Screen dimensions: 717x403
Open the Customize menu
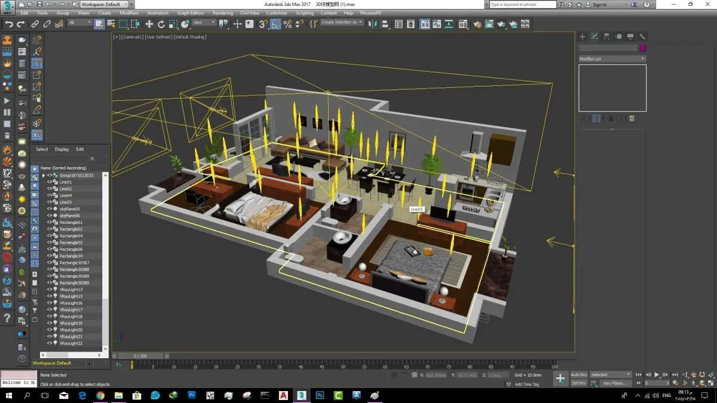[x=277, y=13]
